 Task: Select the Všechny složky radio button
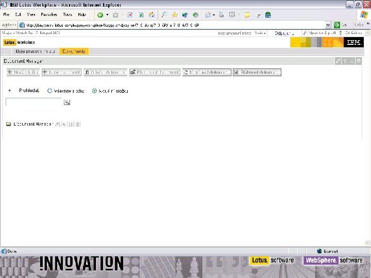pos(49,91)
